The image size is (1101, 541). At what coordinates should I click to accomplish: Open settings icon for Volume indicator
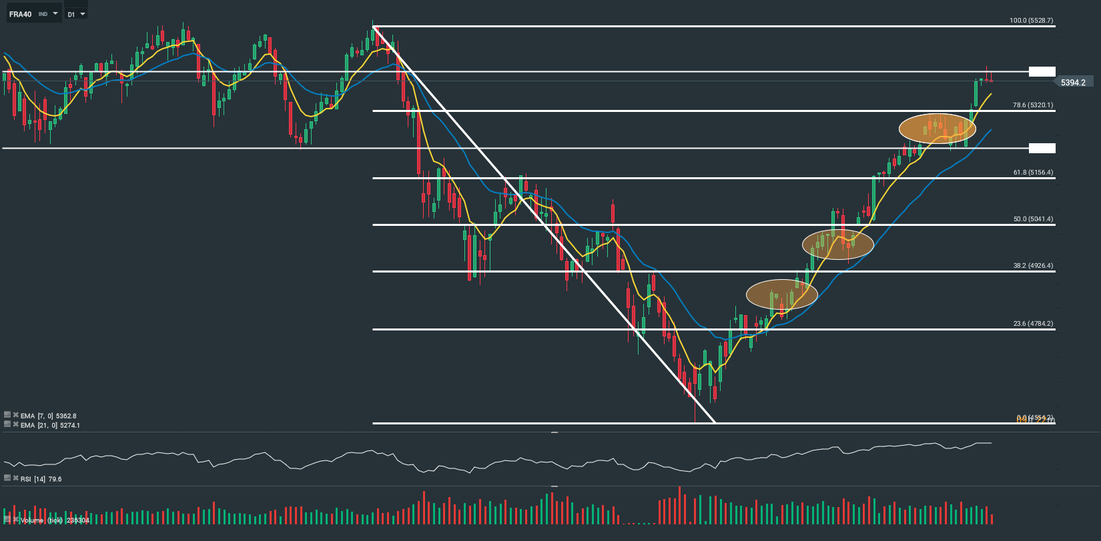(x=7, y=519)
